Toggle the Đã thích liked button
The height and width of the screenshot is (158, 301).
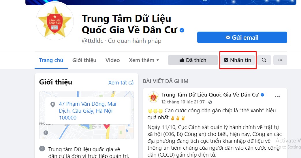point(193,60)
